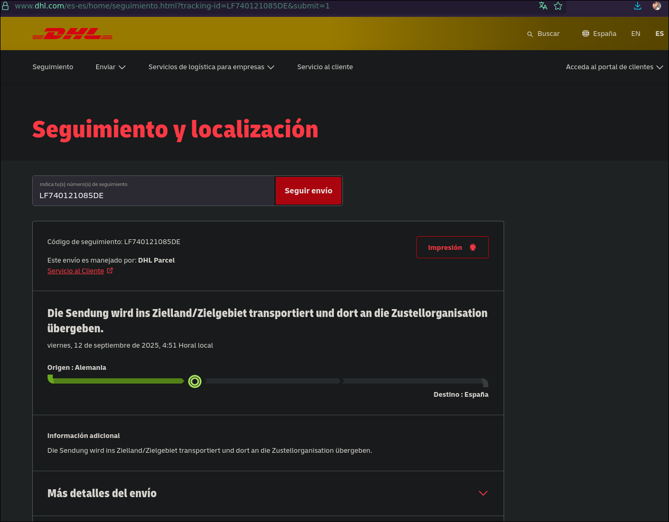Click the translate page icon in address bar
669x522 pixels.
(543, 6)
